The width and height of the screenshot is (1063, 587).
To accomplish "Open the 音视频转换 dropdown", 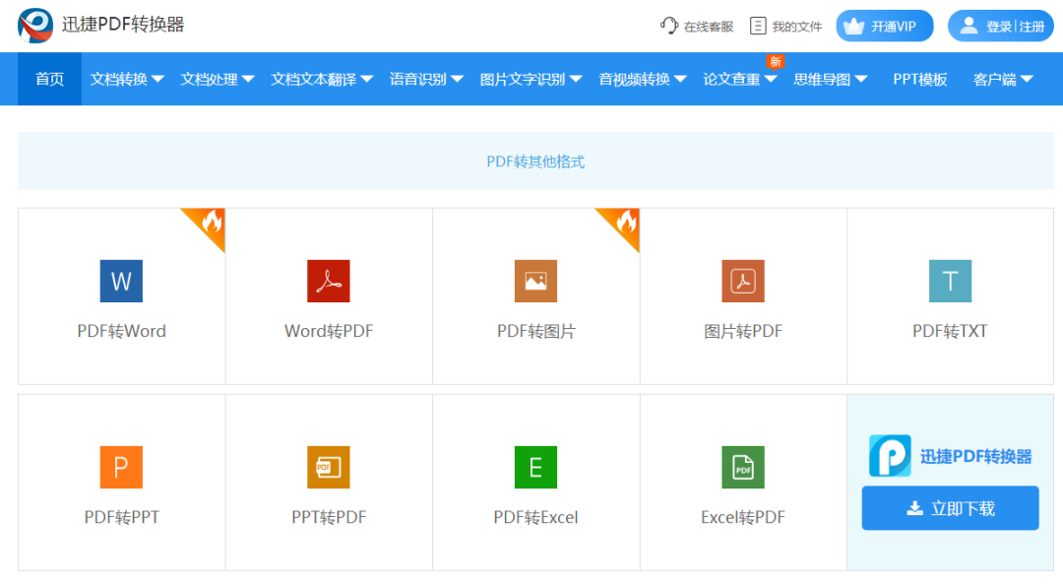I will (x=642, y=79).
